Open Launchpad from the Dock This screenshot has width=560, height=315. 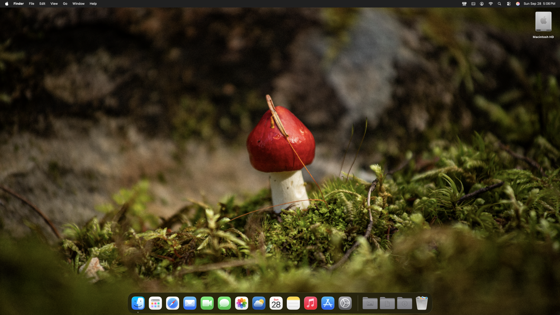coord(155,303)
